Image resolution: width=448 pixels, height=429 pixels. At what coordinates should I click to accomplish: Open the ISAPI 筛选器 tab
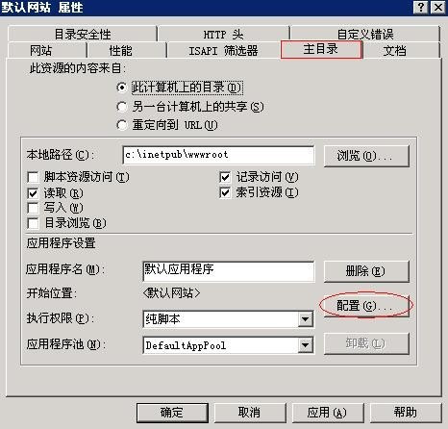223,50
